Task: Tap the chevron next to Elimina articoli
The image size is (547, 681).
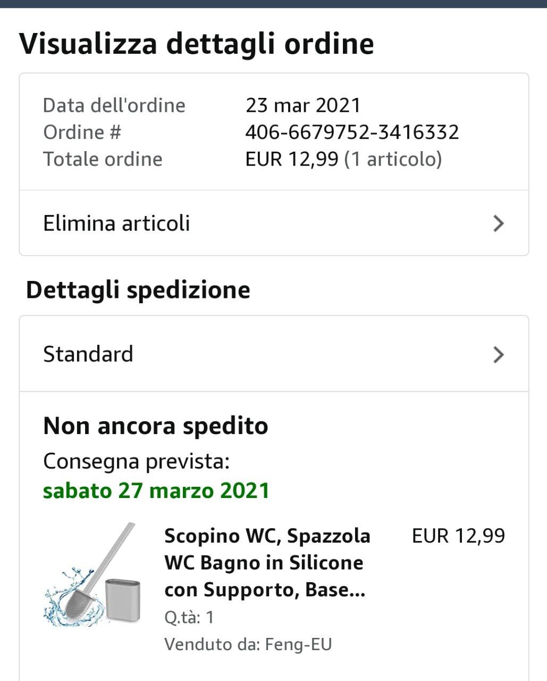Action: click(498, 223)
